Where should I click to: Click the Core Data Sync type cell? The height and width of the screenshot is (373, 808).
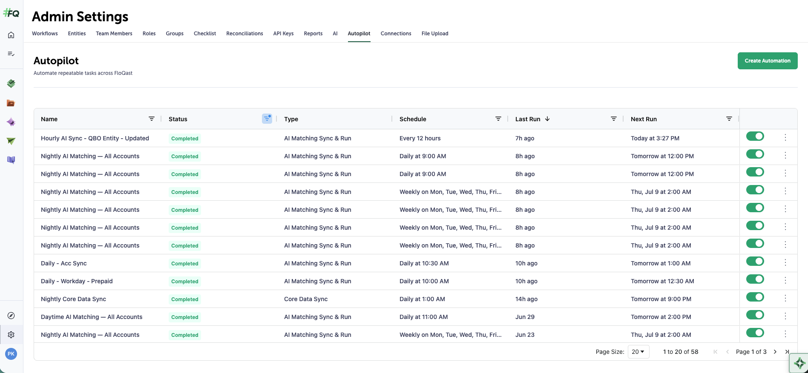click(x=306, y=299)
